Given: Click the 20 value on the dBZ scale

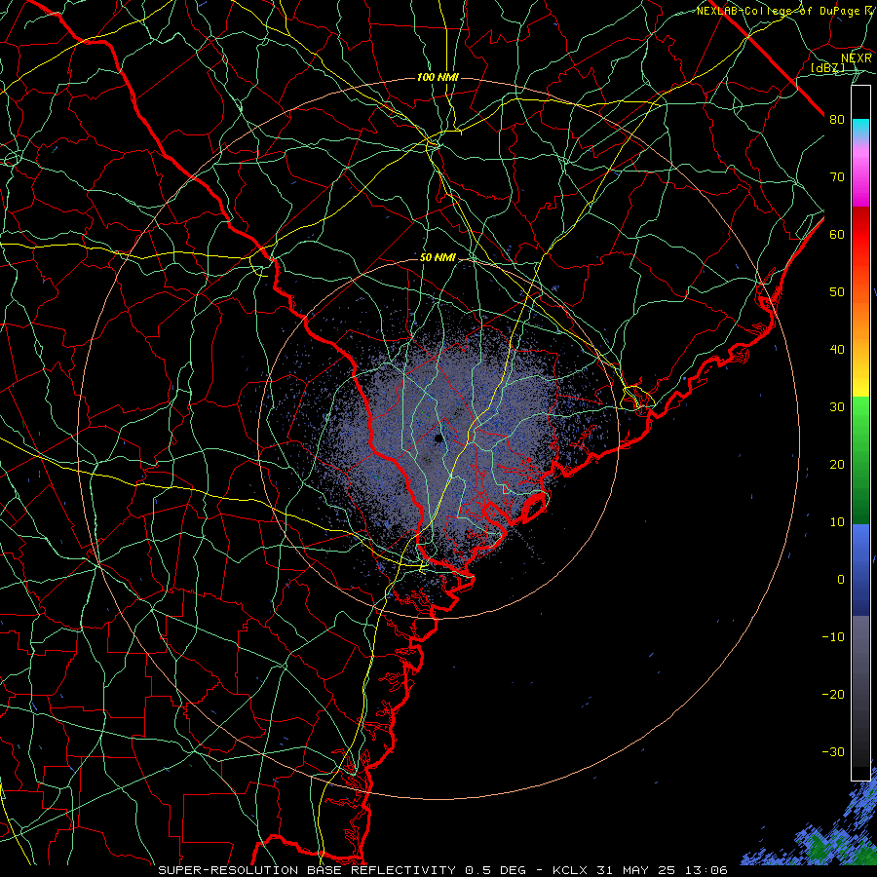Looking at the screenshot, I should [x=837, y=464].
